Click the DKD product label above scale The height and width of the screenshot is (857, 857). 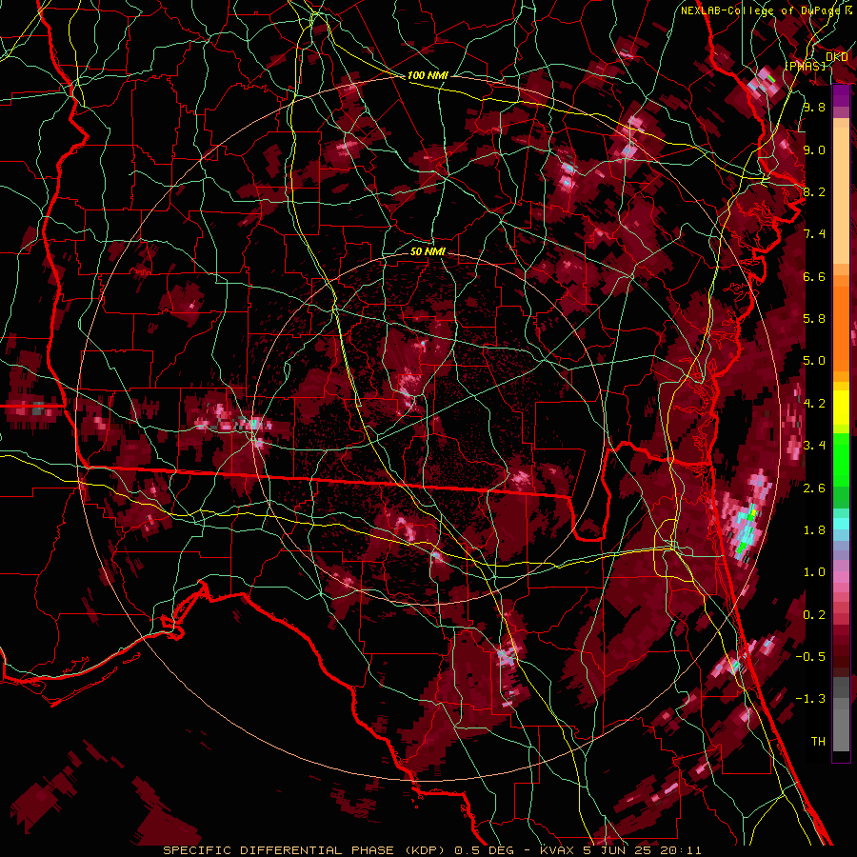(836, 56)
